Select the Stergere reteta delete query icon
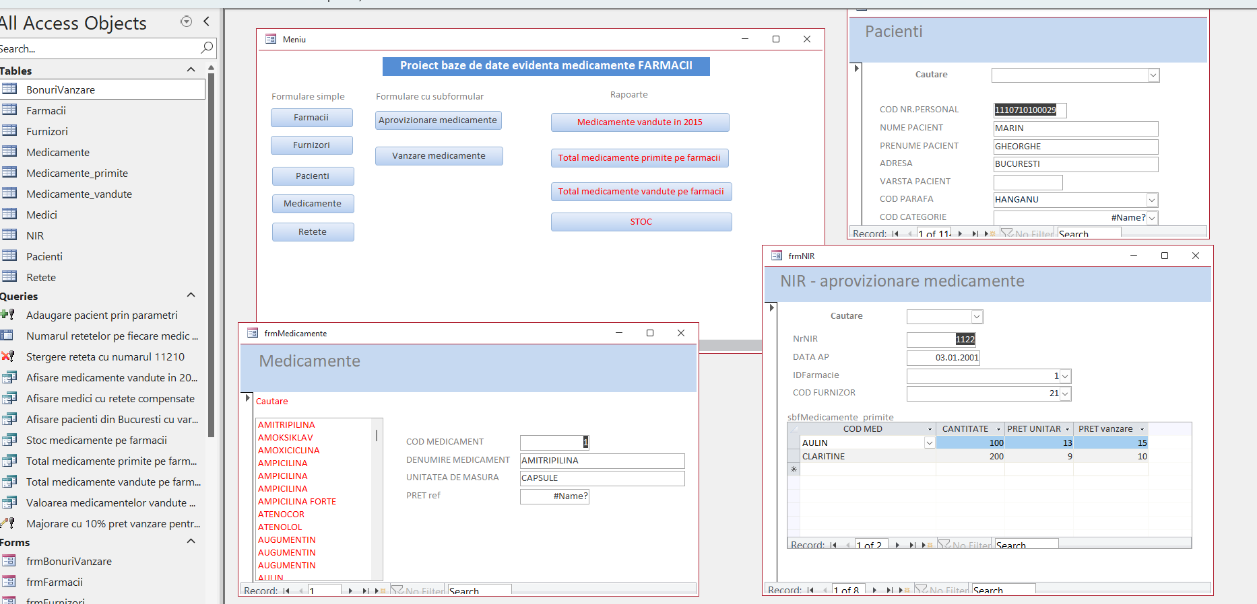Screen dimensions: 1257x604 tap(8, 356)
